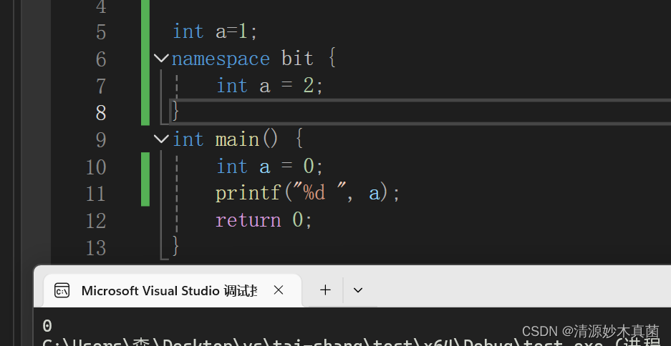
Task: Click line number 8 in the gutter
Action: pyautogui.click(x=101, y=113)
